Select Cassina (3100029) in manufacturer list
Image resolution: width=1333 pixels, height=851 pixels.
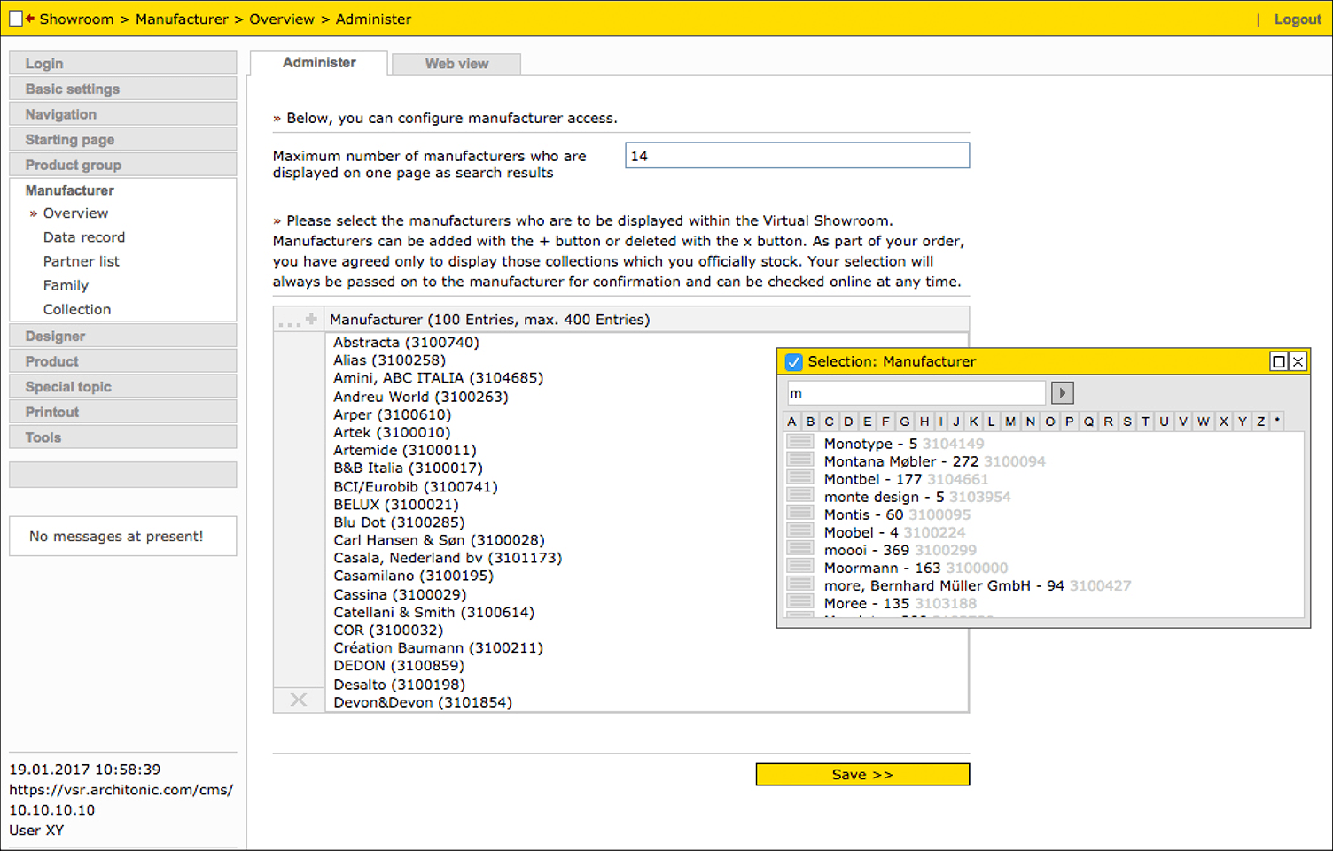(400, 594)
